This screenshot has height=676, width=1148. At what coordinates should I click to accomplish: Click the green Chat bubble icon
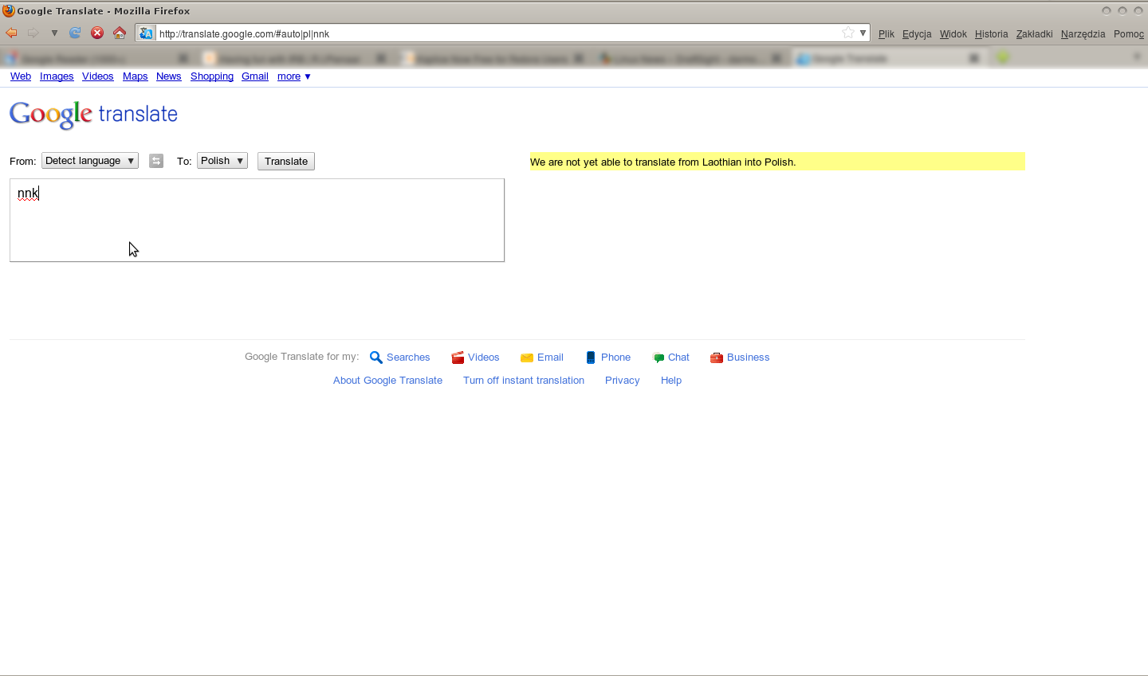[659, 358]
